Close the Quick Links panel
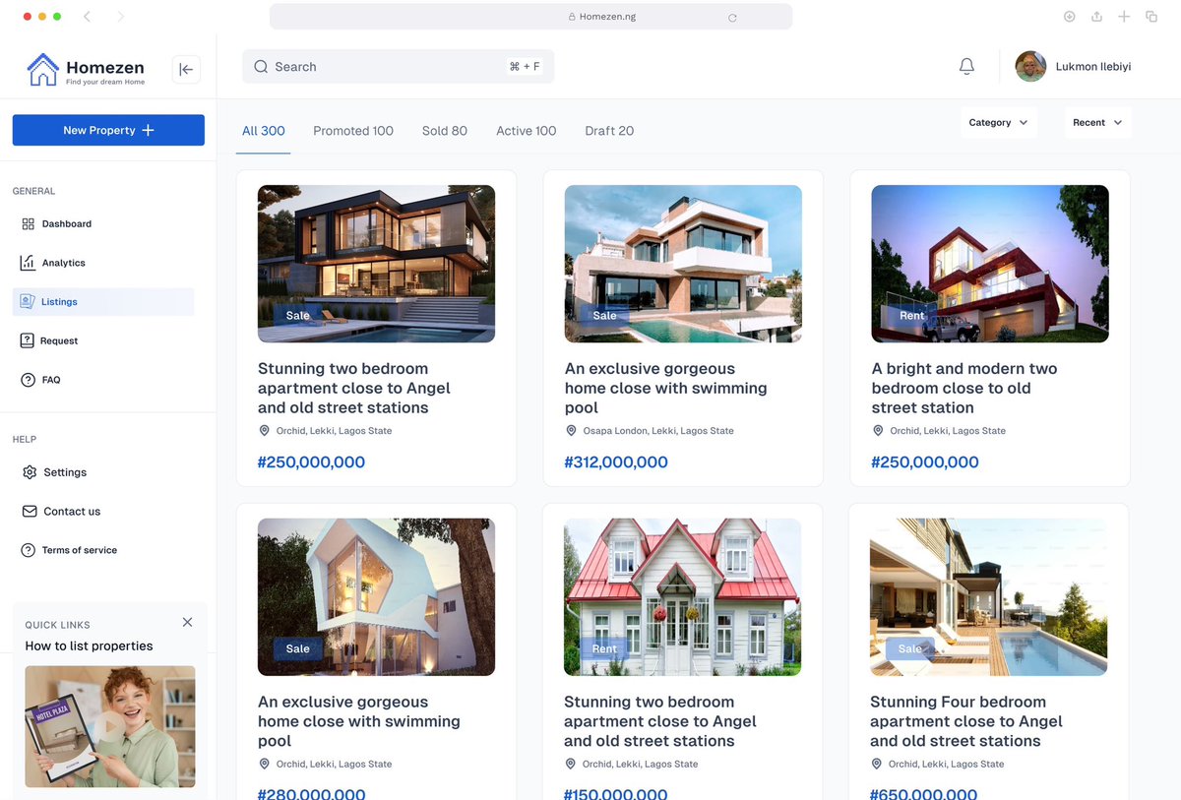1181x800 pixels. pos(187,622)
